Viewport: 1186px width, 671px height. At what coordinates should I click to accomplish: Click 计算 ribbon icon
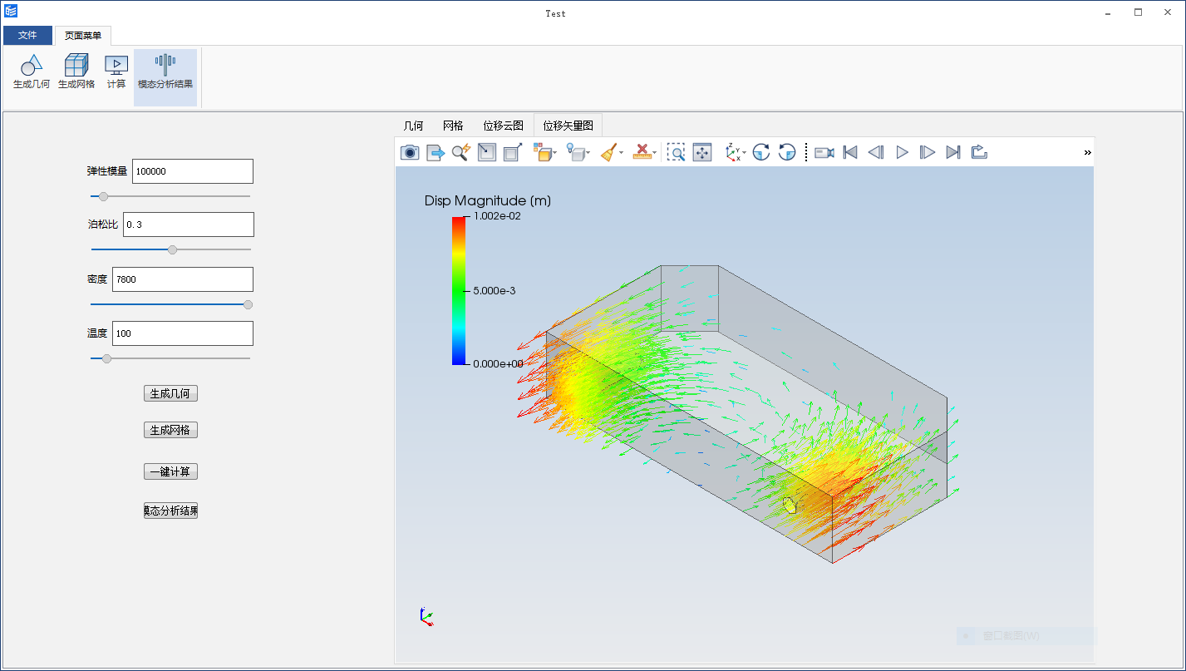tap(116, 72)
